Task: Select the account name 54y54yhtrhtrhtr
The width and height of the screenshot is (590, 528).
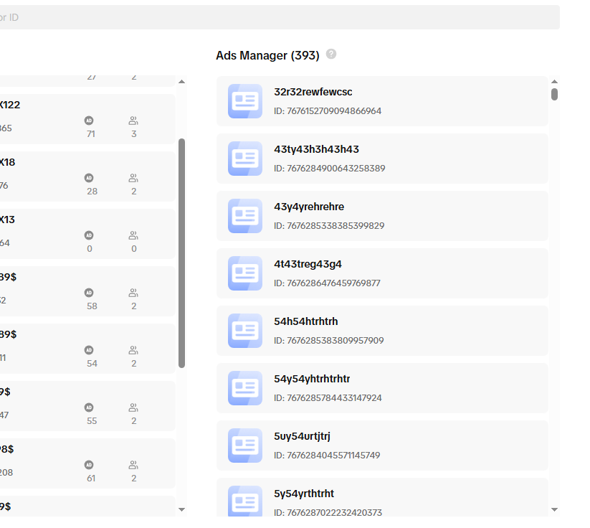Action: point(312,379)
